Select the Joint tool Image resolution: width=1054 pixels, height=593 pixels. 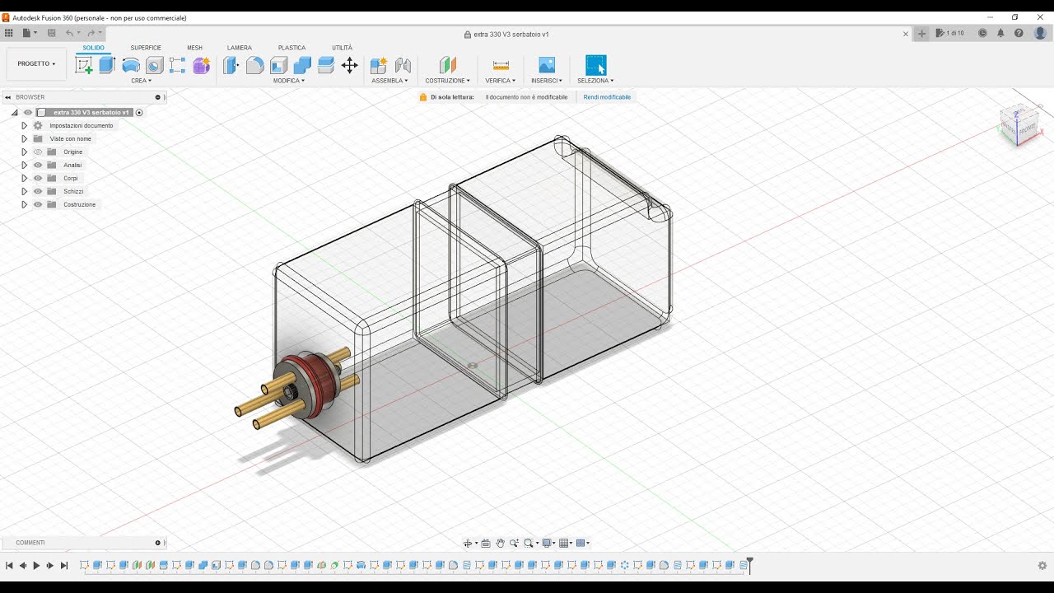pos(403,65)
